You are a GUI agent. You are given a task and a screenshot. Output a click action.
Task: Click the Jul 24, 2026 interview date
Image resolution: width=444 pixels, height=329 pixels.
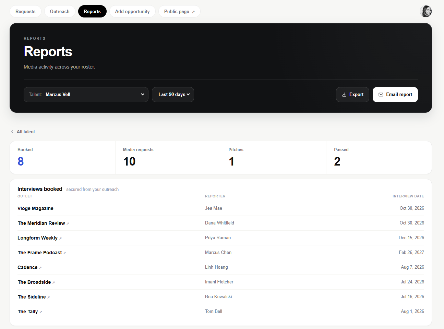click(x=412, y=282)
